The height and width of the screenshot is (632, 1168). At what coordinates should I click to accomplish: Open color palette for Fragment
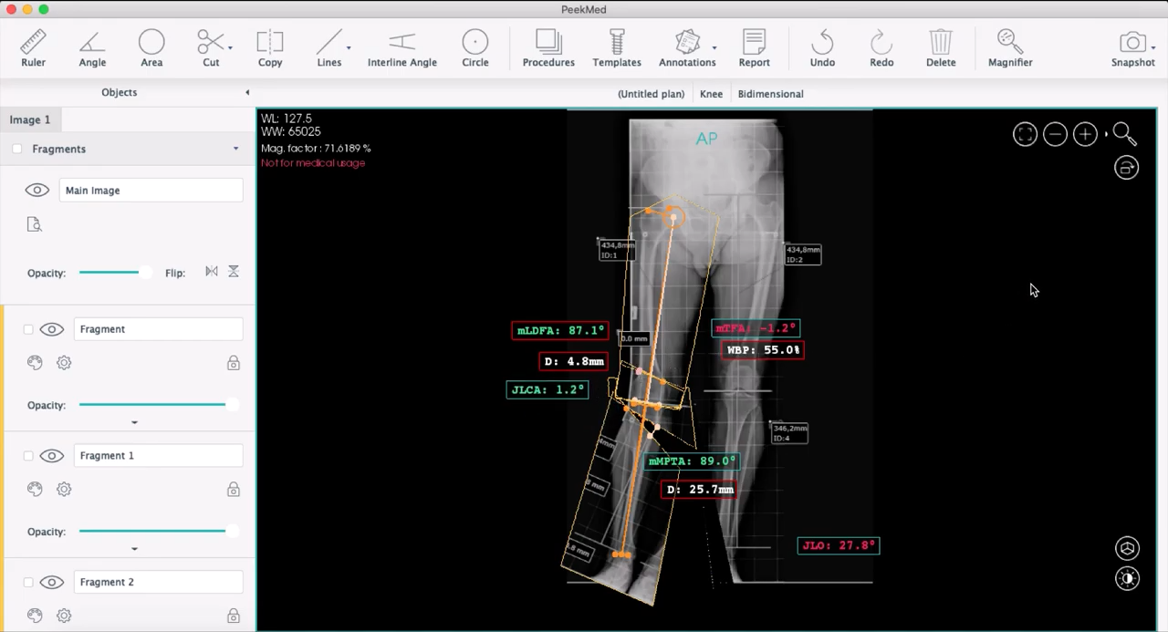[35, 362]
